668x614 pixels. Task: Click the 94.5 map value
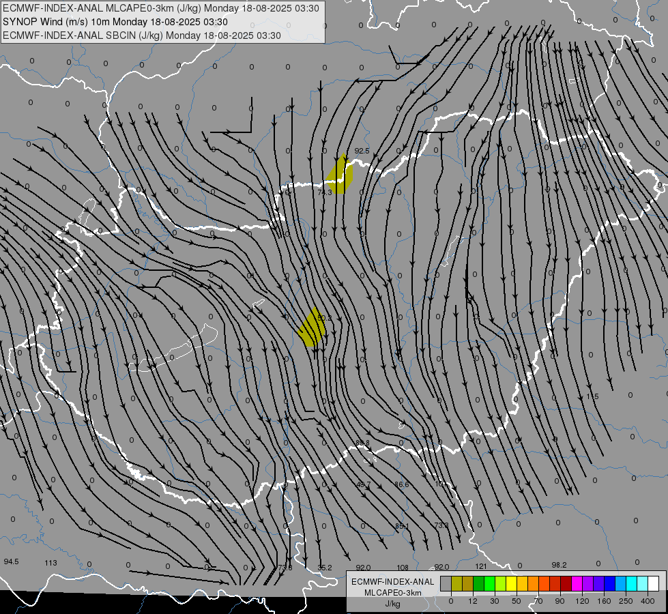(11, 561)
